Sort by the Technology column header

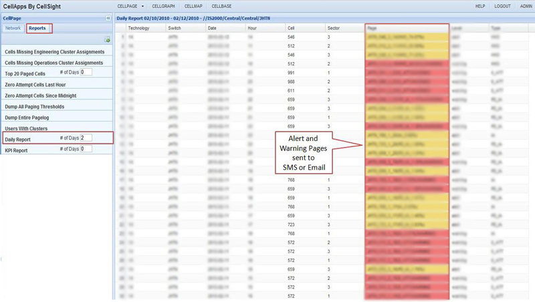pyautogui.click(x=138, y=29)
